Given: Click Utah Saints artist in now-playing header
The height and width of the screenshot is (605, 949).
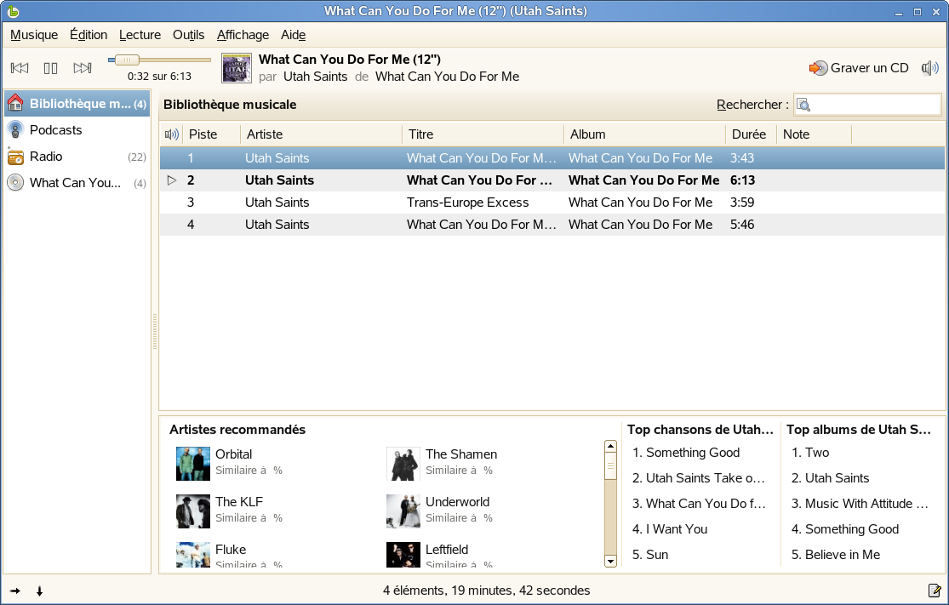Looking at the screenshot, I should [x=315, y=77].
